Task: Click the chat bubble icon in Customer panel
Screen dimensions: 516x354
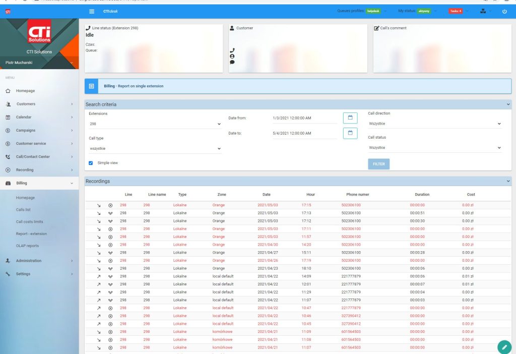Action: 232,62
